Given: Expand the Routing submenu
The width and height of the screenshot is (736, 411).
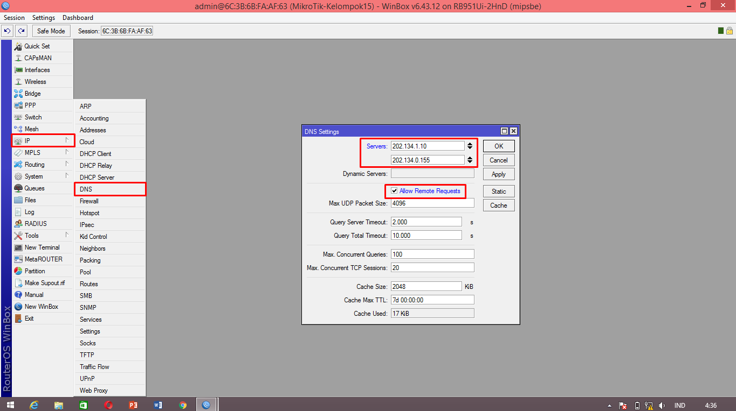Looking at the screenshot, I should tap(43, 165).
